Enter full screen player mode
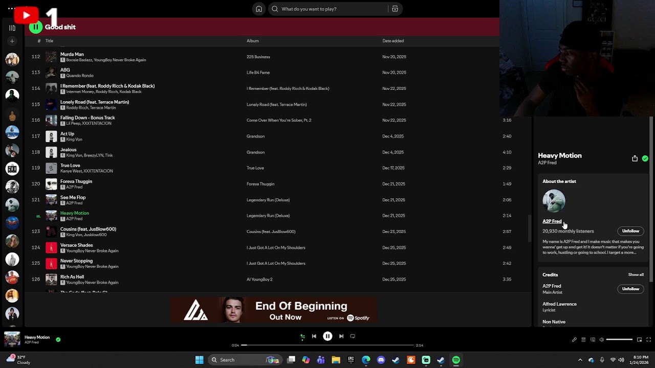 click(648, 339)
